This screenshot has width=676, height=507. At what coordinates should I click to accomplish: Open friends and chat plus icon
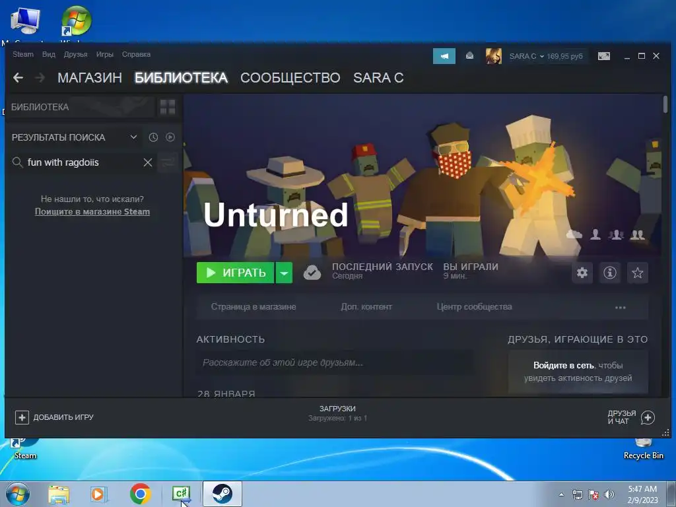coord(648,417)
